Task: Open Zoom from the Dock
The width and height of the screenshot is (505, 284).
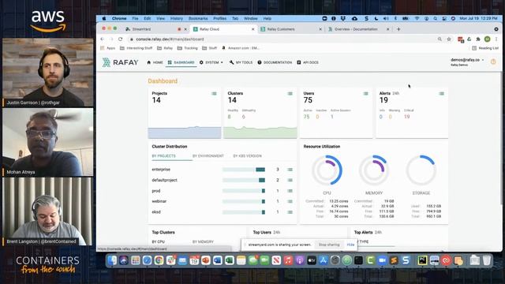Action: tap(382, 260)
